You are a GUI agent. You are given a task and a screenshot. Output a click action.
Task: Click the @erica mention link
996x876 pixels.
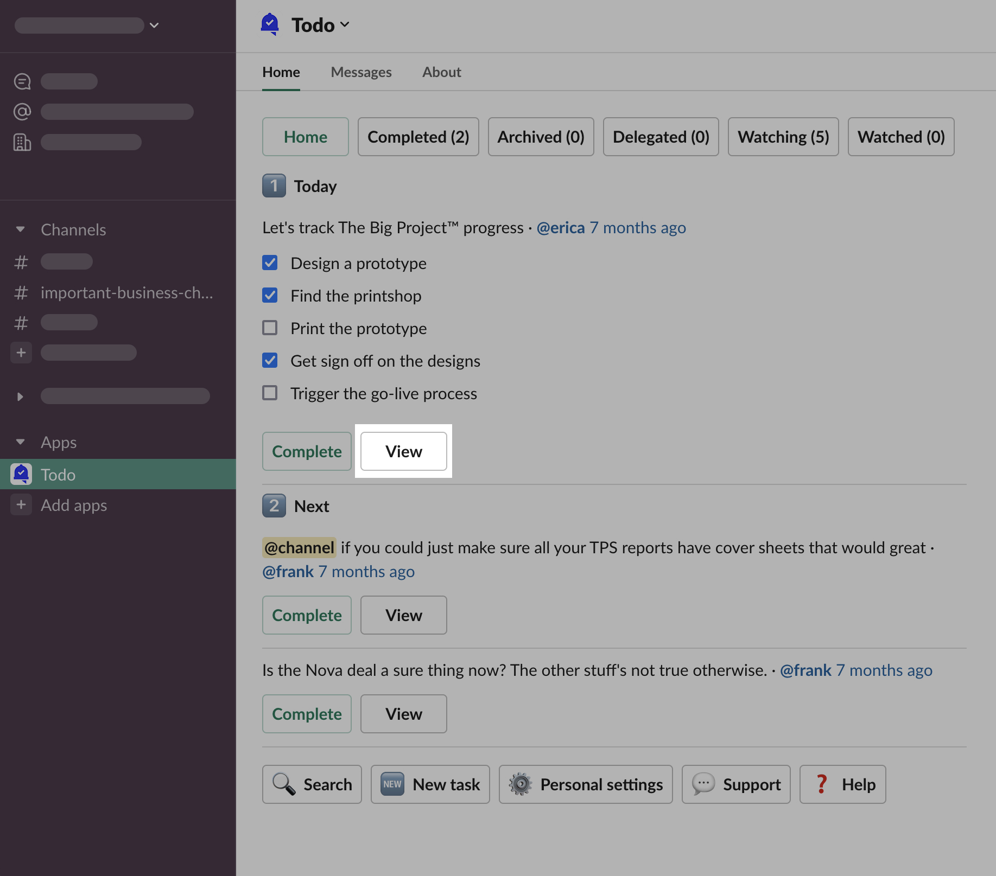pos(560,228)
